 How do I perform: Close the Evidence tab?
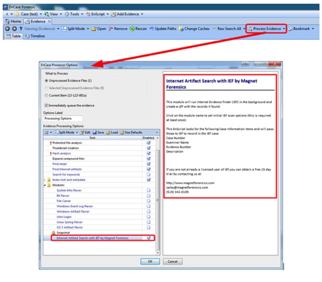pyautogui.click(x=49, y=21)
